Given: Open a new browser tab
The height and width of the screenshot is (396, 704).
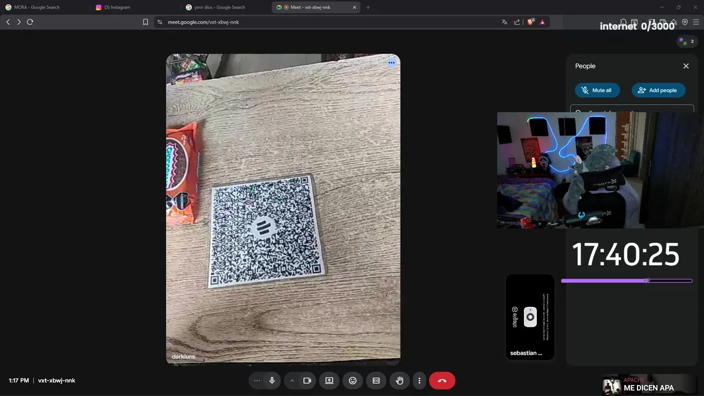Looking at the screenshot, I should point(368,7).
